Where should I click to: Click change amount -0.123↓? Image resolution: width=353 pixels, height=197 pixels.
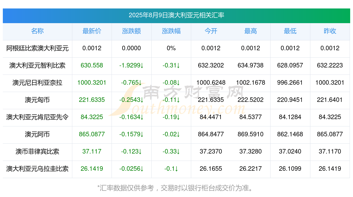click(131, 152)
